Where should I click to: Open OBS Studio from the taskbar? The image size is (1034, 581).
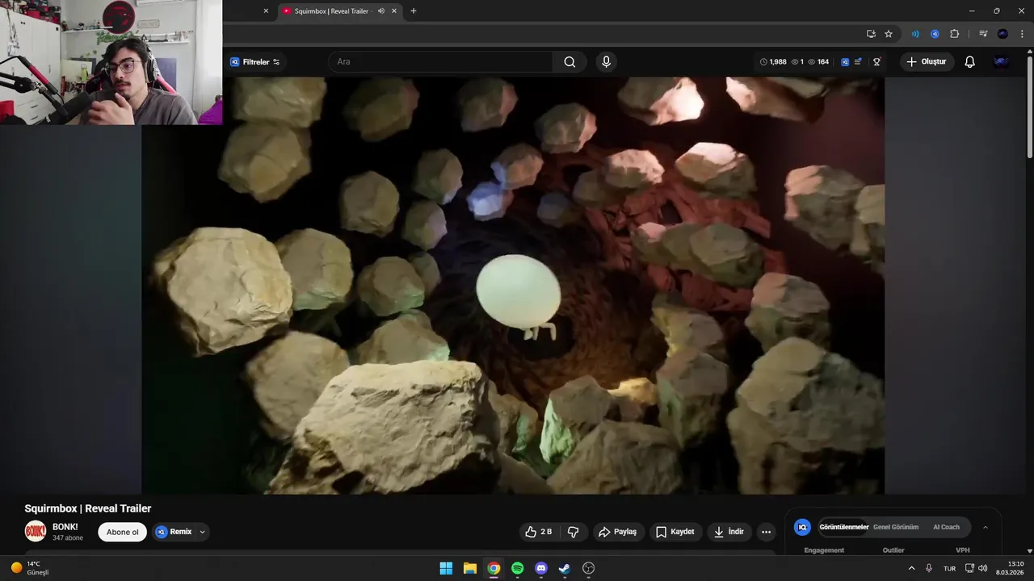click(589, 568)
